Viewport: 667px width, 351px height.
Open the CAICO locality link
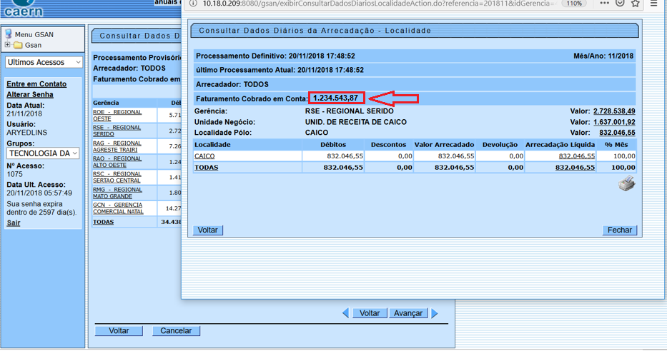point(204,156)
